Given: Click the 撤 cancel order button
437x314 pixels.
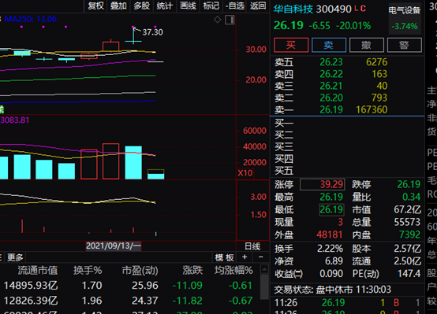Looking at the screenshot, I should point(367,45).
